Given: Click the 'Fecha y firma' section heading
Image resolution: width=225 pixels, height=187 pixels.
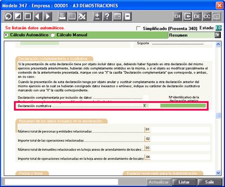Looking at the screenshot, I should (x=31, y=174).
